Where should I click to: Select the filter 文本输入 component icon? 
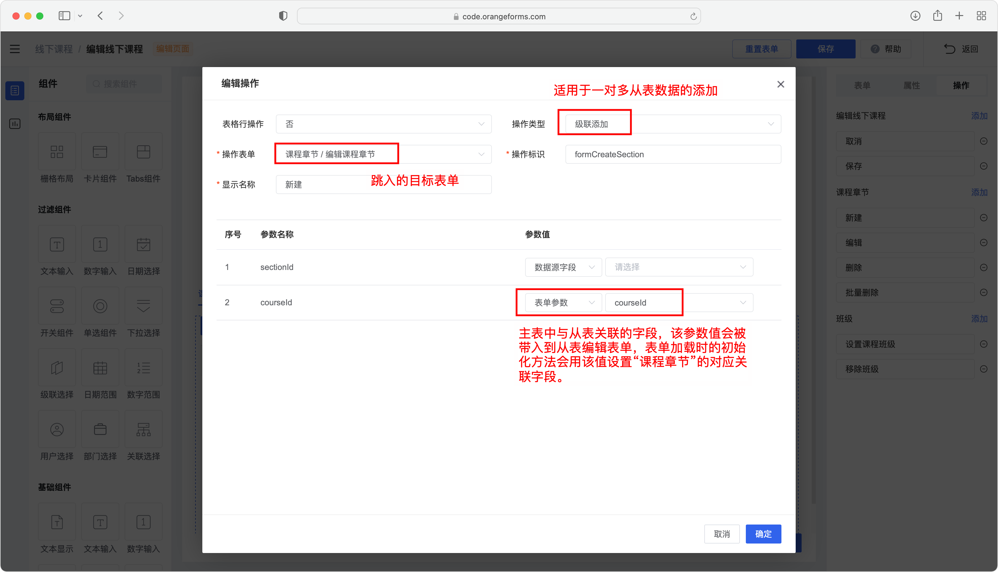point(57,244)
